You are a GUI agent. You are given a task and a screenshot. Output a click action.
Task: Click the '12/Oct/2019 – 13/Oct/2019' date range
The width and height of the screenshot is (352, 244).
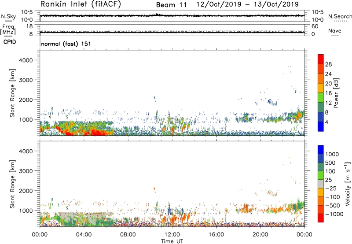248,4
